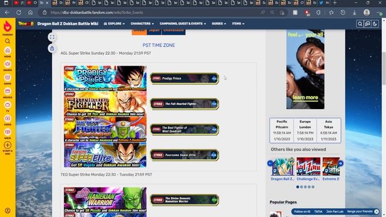
Task: Click the expand content fullscreen icon
Action: tap(52, 37)
